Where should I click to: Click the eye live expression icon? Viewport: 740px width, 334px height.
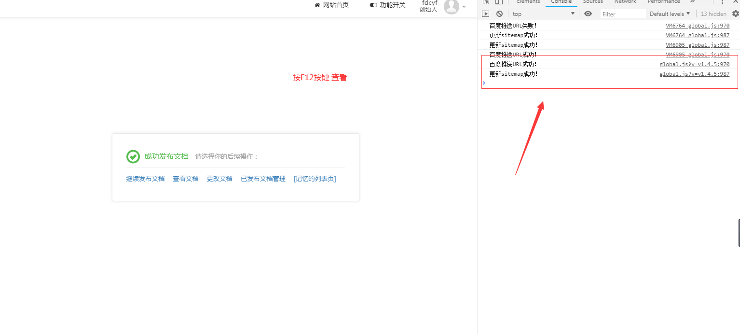(588, 14)
